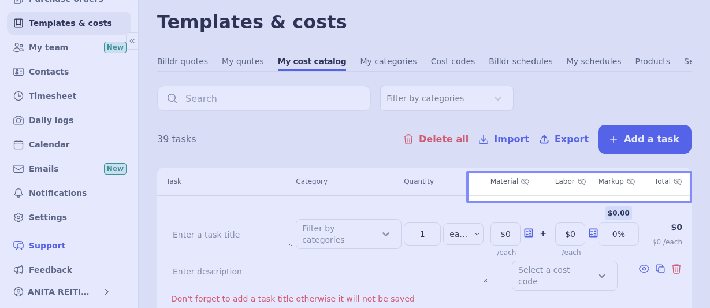The image size is (710, 308).
Task: Click the Enter a task title field
Action: (231, 235)
